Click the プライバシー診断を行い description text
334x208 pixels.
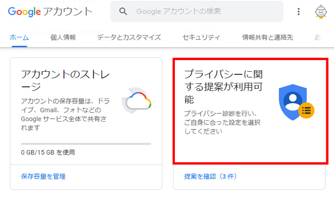[222, 122]
